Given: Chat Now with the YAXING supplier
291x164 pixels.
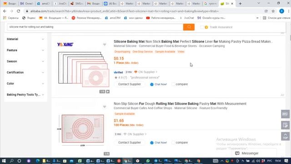Looking at the screenshot, I should [x=158, y=84].
